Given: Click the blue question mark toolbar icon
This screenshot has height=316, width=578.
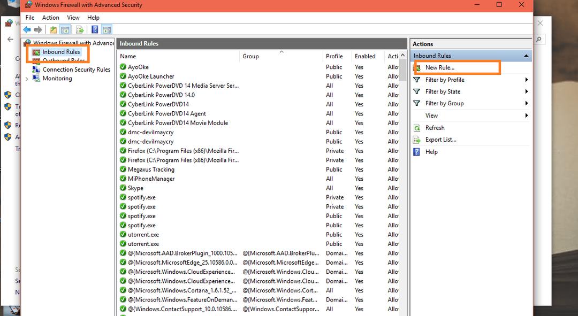Looking at the screenshot, I should pyautogui.click(x=95, y=29).
